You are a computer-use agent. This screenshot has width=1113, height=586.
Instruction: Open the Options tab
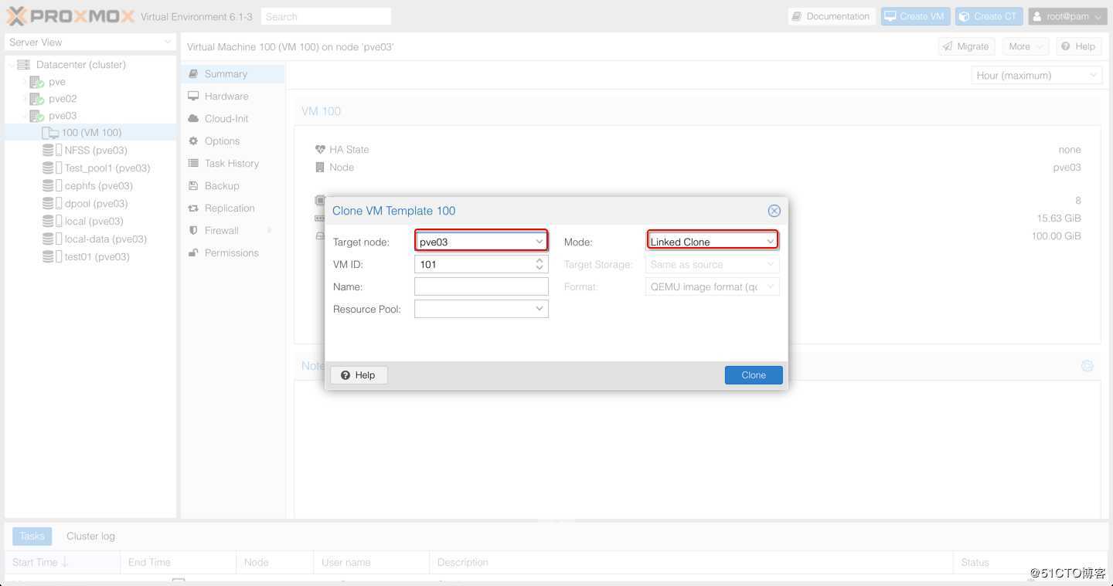[x=233, y=141]
